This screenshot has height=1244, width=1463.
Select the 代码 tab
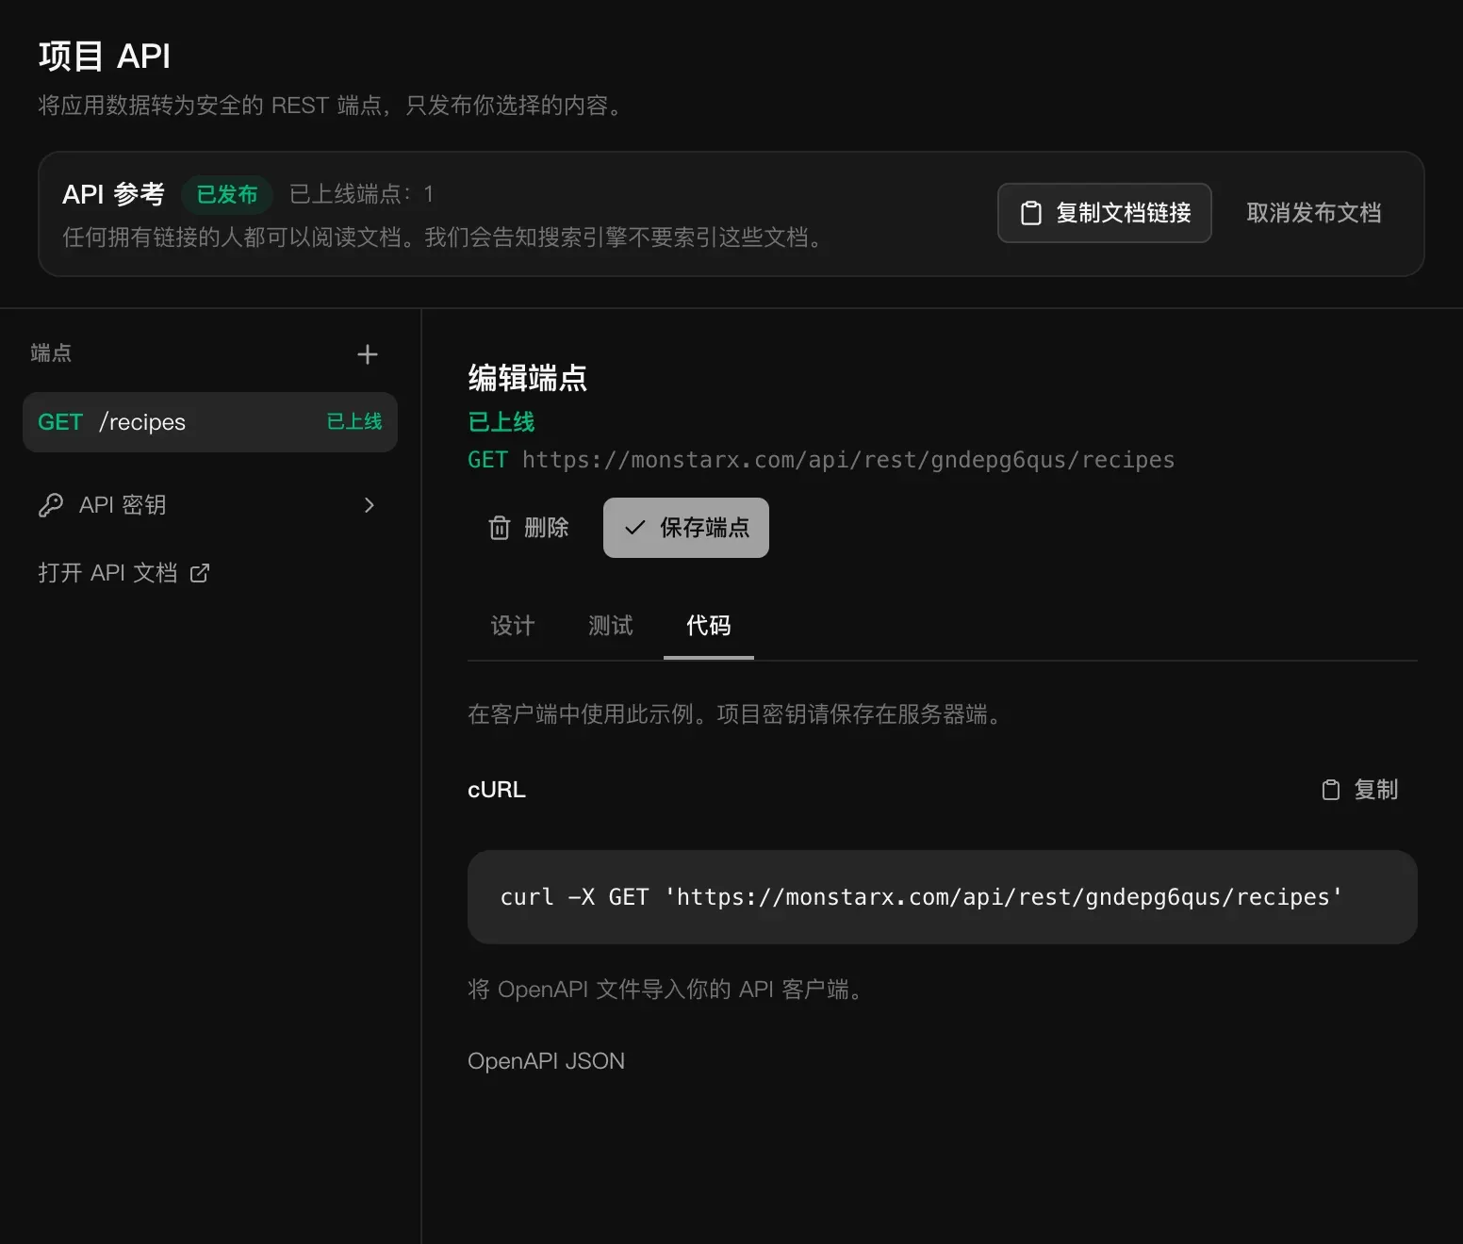[709, 626]
